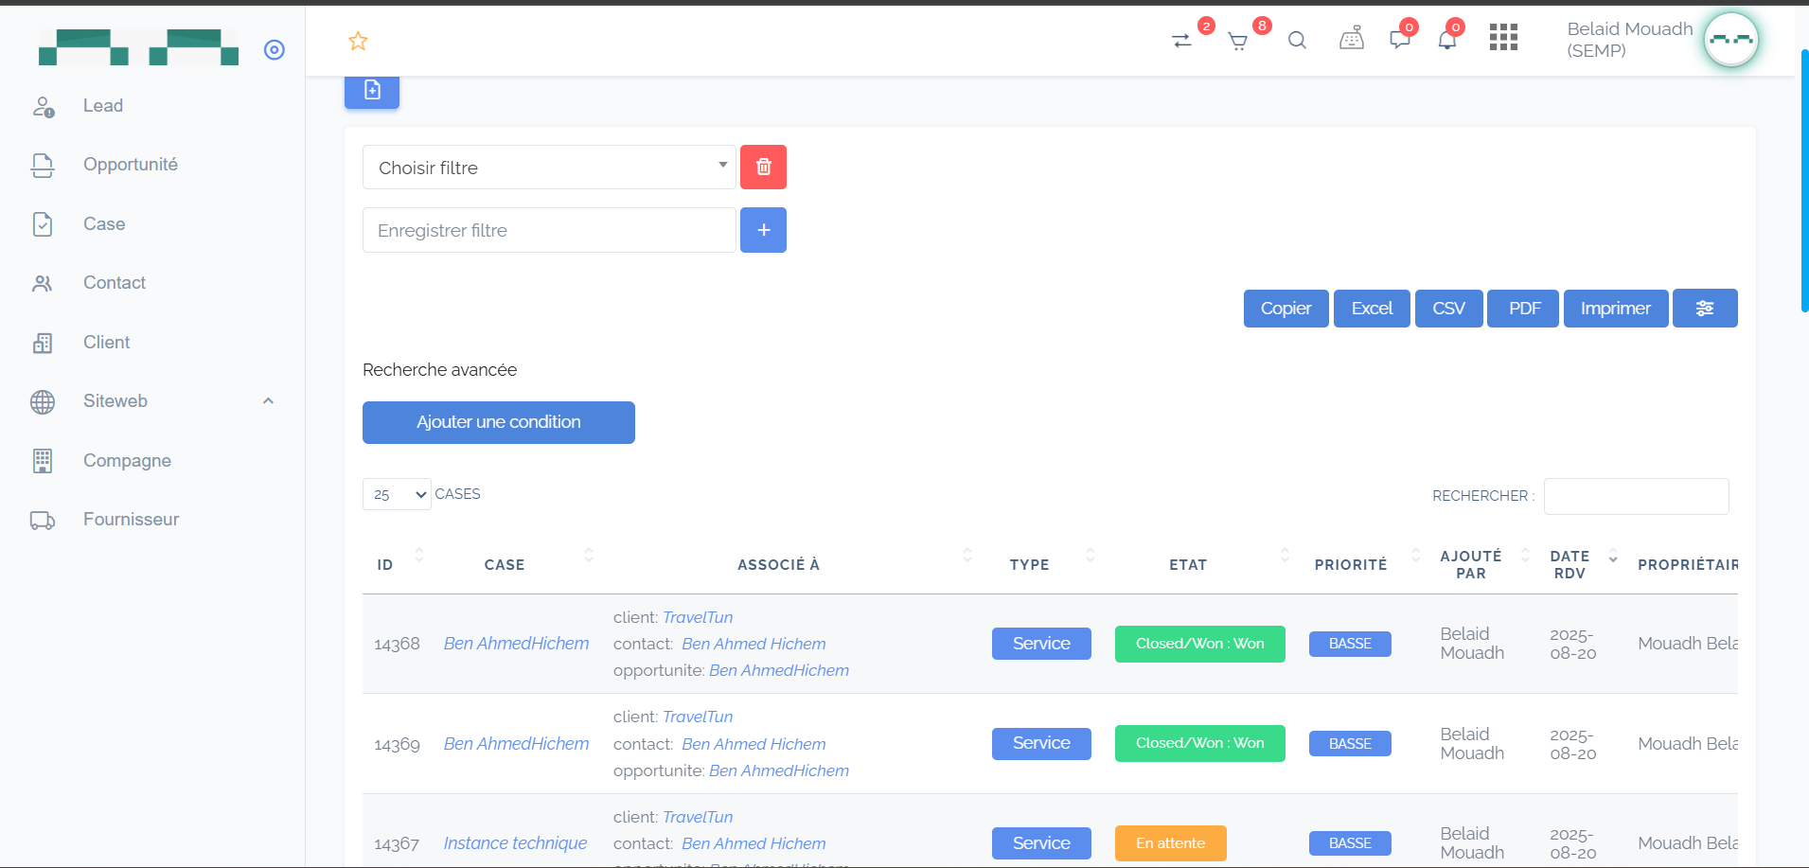
Task: Open the cash register icon
Action: pyautogui.click(x=1352, y=39)
